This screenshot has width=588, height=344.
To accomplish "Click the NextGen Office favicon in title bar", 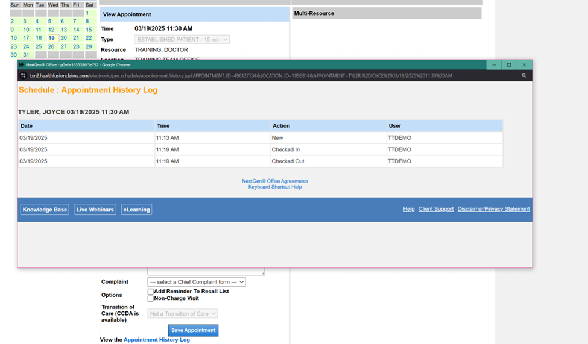I will pyautogui.click(x=21, y=65).
